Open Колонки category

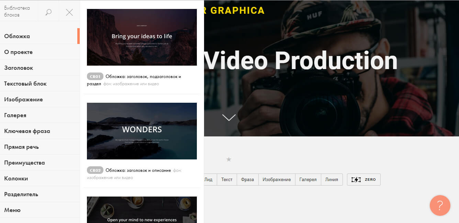pos(40,178)
